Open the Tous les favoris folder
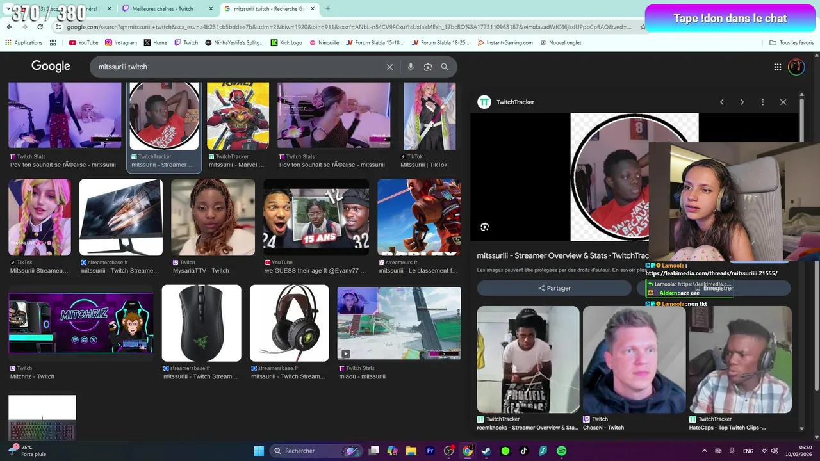This screenshot has width=820, height=461. click(x=791, y=42)
